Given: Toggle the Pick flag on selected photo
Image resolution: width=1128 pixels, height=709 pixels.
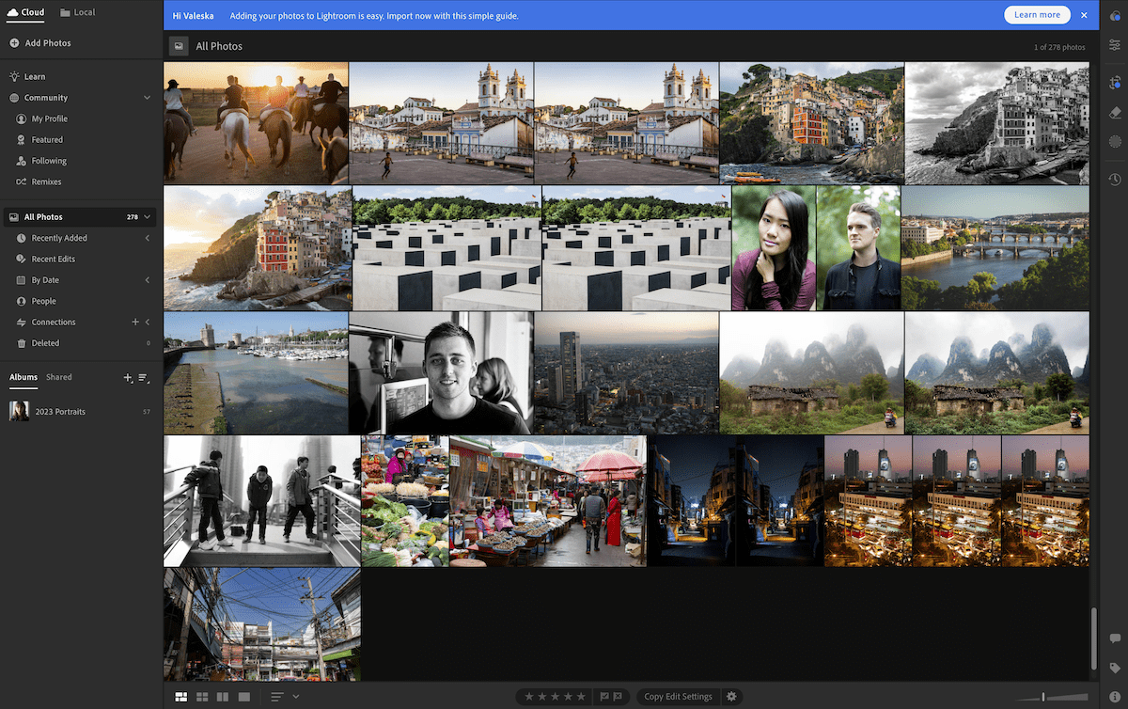Looking at the screenshot, I should 604,696.
